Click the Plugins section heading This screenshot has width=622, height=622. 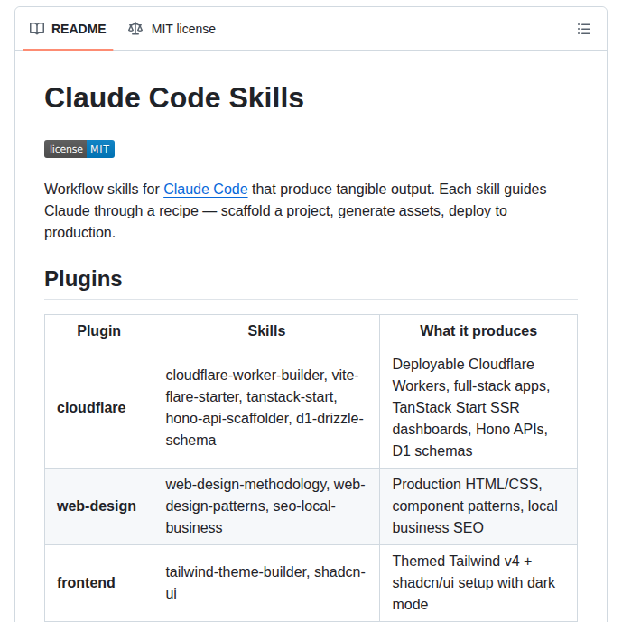(x=83, y=278)
